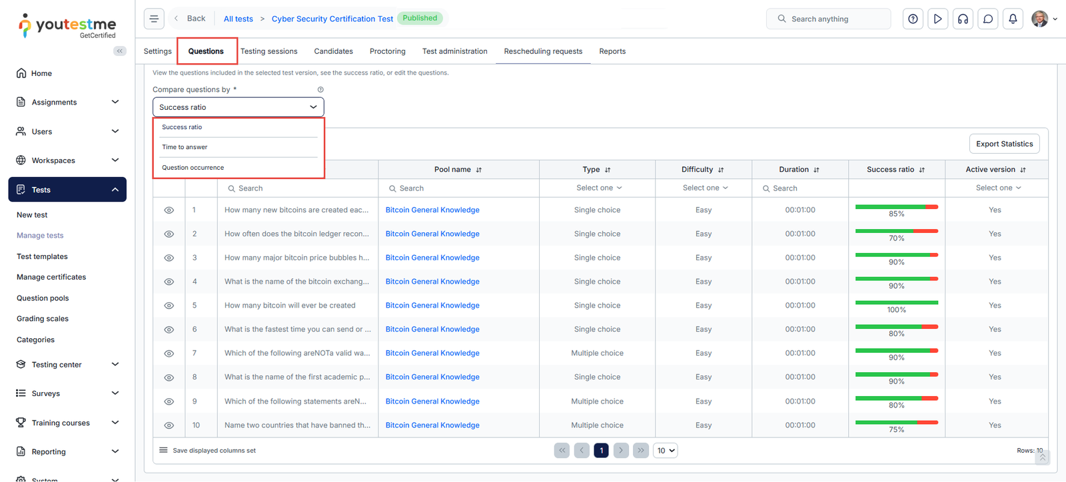Open the chat bubble icon
This screenshot has width=1066, height=482.
tap(988, 19)
